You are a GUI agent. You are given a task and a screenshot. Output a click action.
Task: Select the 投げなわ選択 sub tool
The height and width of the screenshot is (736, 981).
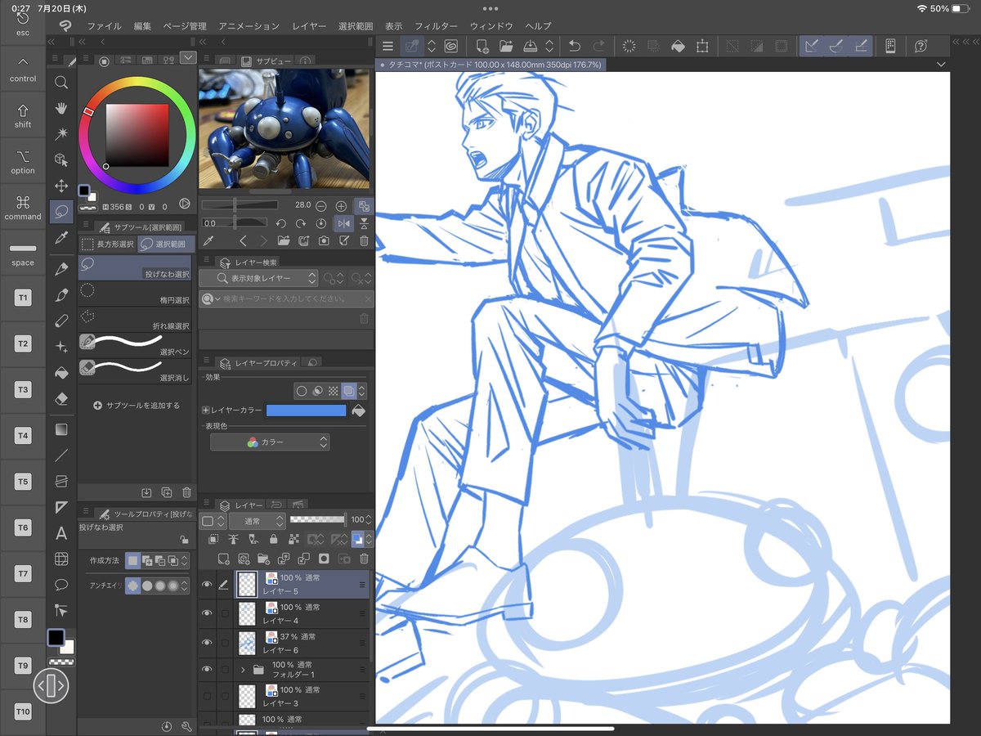pos(135,267)
